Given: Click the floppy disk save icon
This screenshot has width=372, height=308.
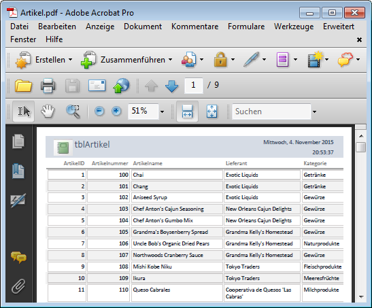Looking at the screenshot, I should [72, 86].
